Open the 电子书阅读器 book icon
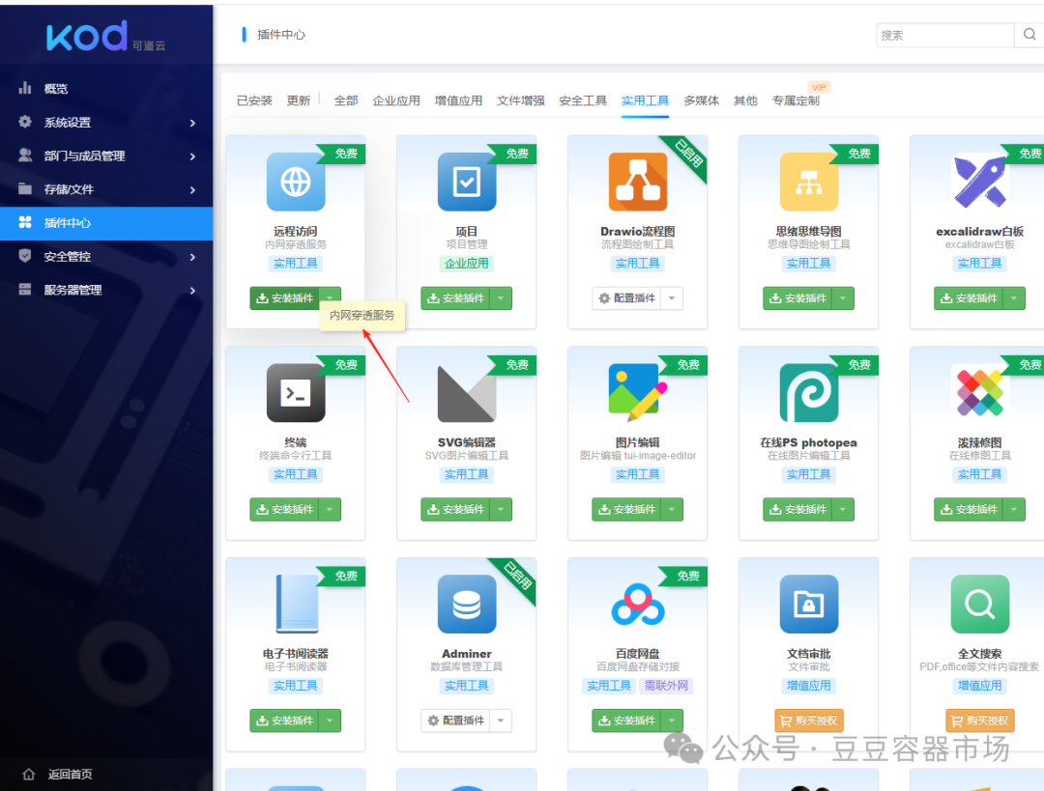This screenshot has height=791, width=1044. (x=296, y=604)
